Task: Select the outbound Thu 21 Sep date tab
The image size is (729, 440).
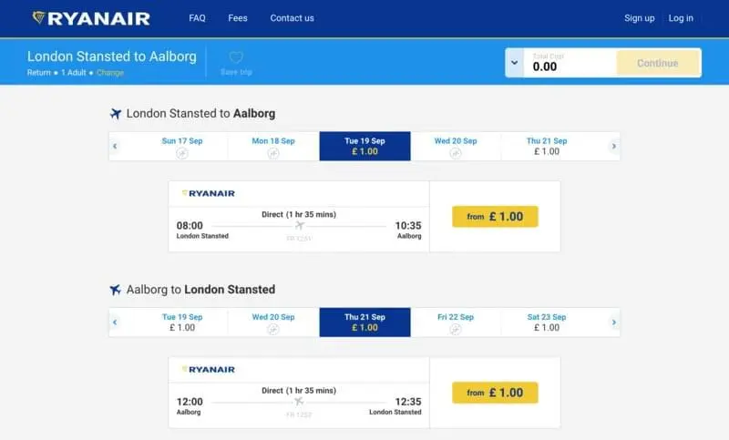Action: pos(547,147)
